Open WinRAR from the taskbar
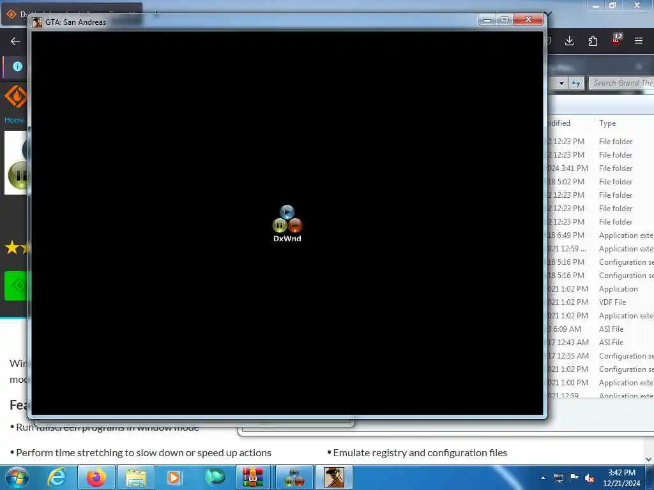The height and width of the screenshot is (490, 654). [253, 477]
